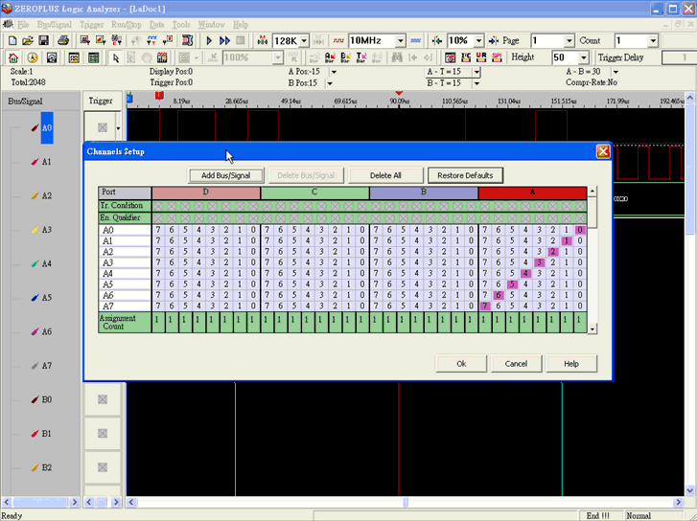Viewport: 697px width, 521px height.
Task: Click the red Port A header
Action: 532,193
